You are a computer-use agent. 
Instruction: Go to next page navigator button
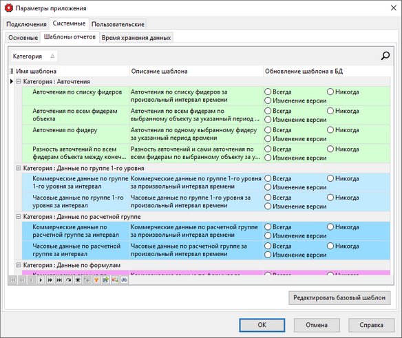(50, 280)
